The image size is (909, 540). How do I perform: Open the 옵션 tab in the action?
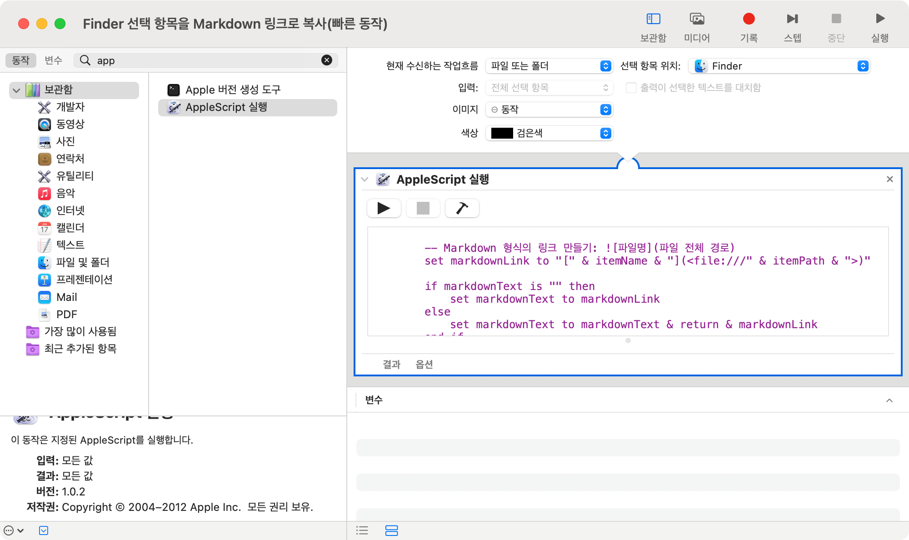coord(424,365)
